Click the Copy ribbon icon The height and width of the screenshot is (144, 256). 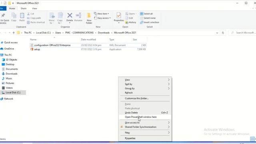tap(14, 16)
